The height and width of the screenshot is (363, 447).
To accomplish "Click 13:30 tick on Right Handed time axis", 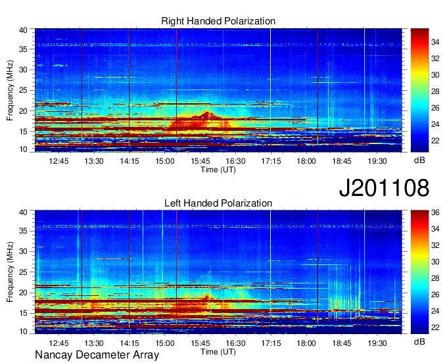I will click(94, 161).
